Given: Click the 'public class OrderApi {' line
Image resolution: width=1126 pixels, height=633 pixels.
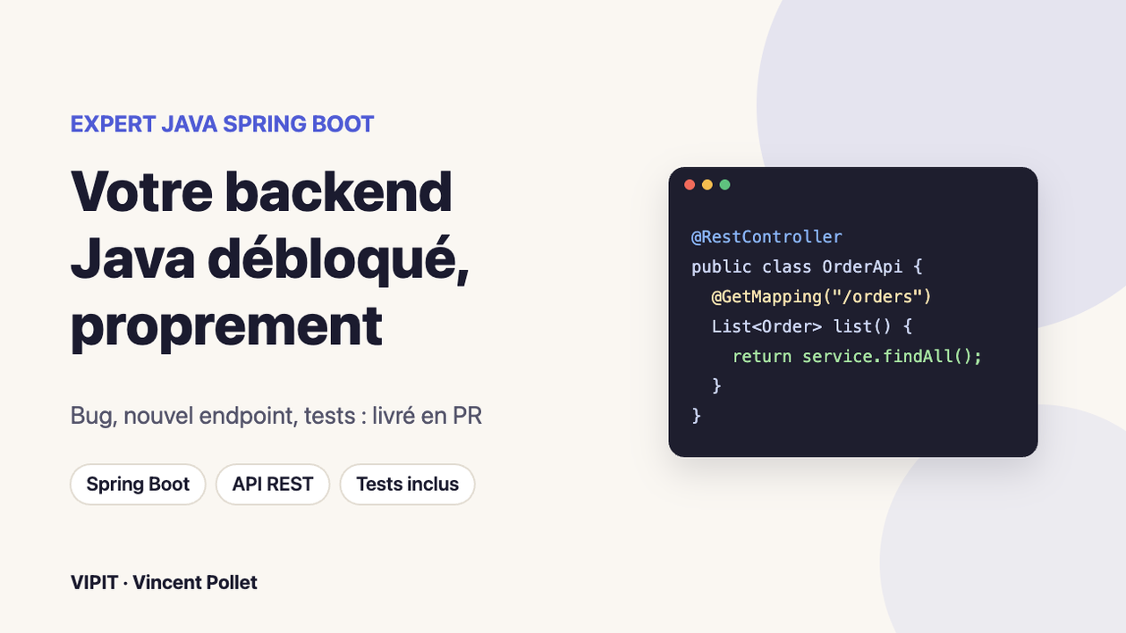Looking at the screenshot, I should coord(807,266).
